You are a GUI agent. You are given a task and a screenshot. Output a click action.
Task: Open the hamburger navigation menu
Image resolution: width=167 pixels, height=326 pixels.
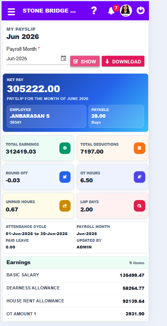[11, 11]
